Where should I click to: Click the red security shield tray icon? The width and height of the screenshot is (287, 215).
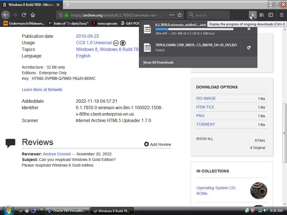point(253,211)
